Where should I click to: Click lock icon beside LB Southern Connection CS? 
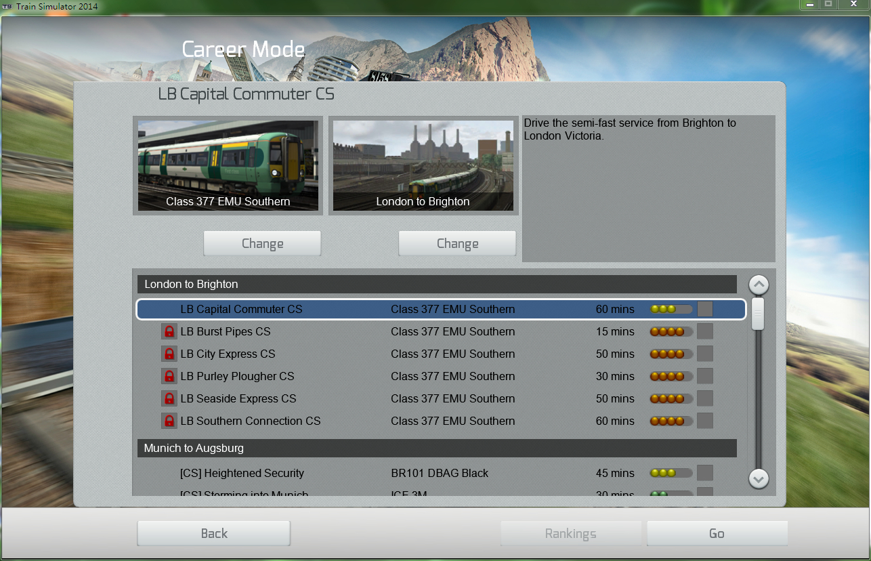click(x=169, y=421)
